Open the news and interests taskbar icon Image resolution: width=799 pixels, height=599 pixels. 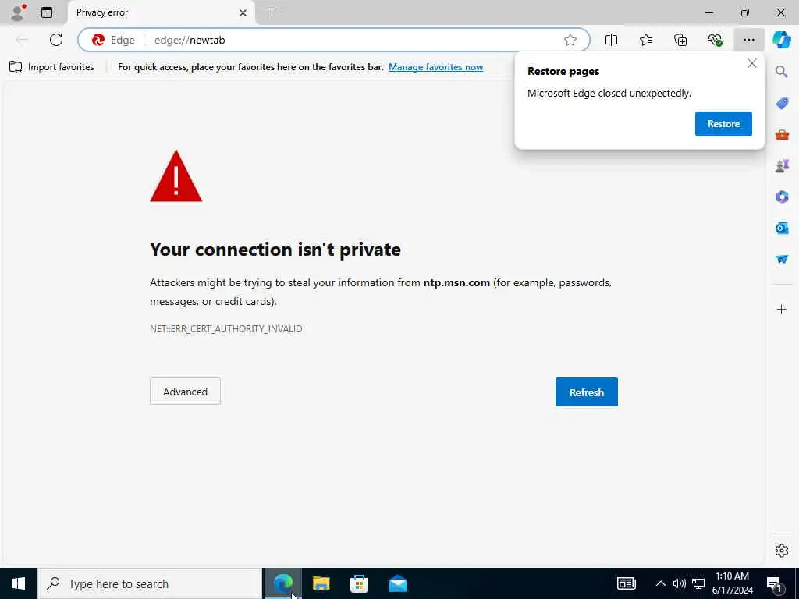pyautogui.click(x=627, y=583)
